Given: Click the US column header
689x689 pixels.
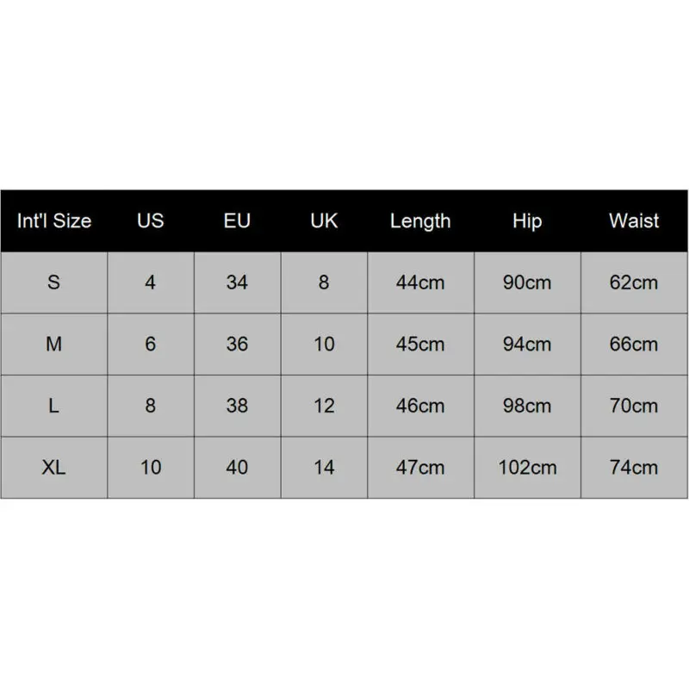Looking at the screenshot, I should point(150,221).
